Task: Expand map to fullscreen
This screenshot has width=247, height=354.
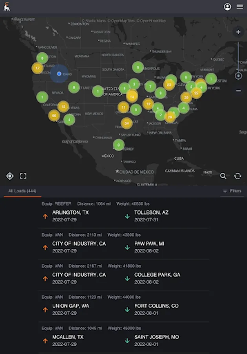Action: (x=23, y=176)
